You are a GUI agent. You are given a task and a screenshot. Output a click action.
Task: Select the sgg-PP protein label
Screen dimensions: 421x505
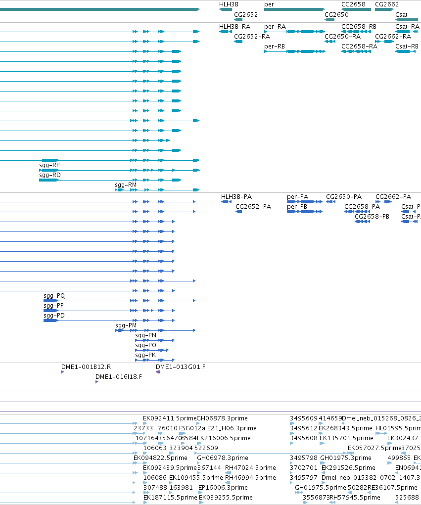(x=53, y=306)
